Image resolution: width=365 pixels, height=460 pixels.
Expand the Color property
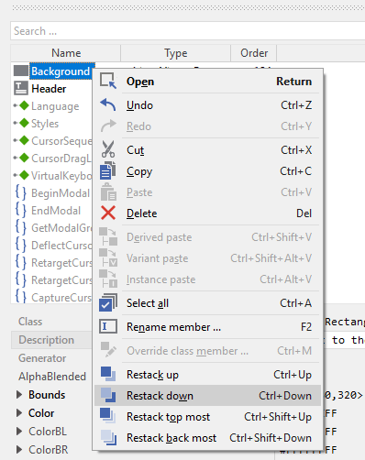[x=19, y=413]
